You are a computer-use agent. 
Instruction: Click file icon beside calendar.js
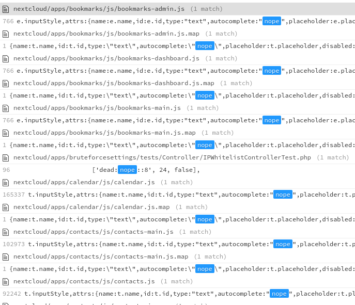tap(6, 183)
